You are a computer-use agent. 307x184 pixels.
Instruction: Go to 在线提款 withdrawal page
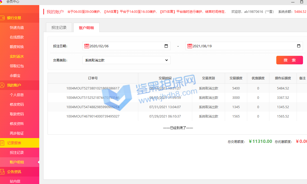pos(17,37)
